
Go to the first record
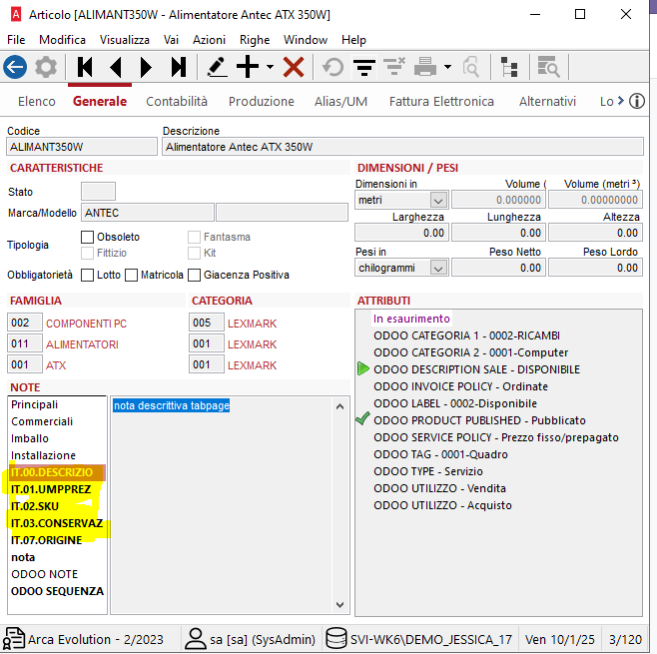[85, 67]
